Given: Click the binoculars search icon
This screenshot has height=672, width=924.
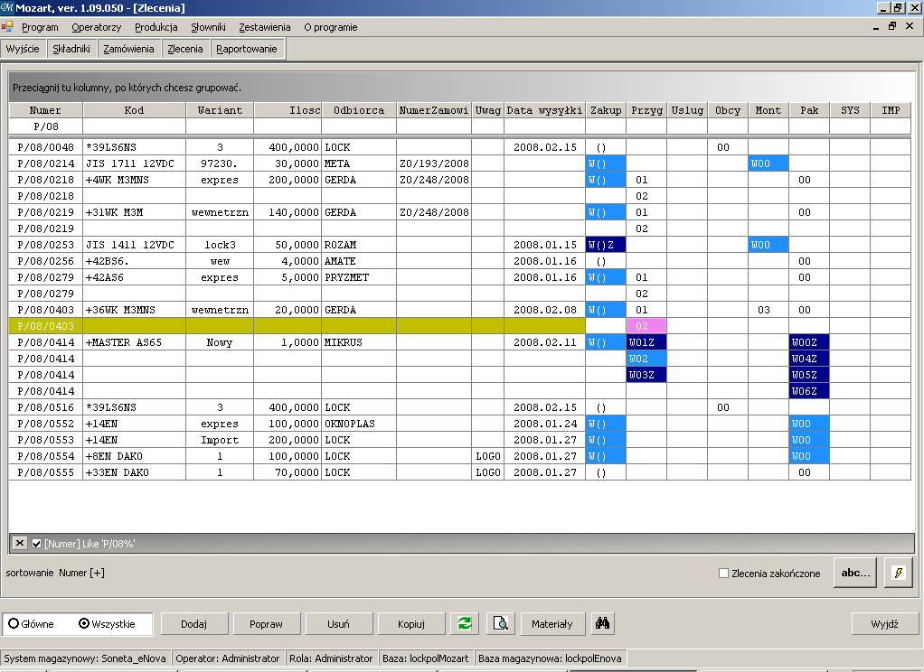Looking at the screenshot, I should 602,624.
